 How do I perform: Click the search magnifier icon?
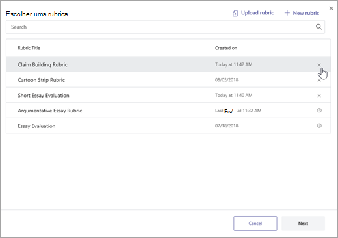tap(318, 27)
